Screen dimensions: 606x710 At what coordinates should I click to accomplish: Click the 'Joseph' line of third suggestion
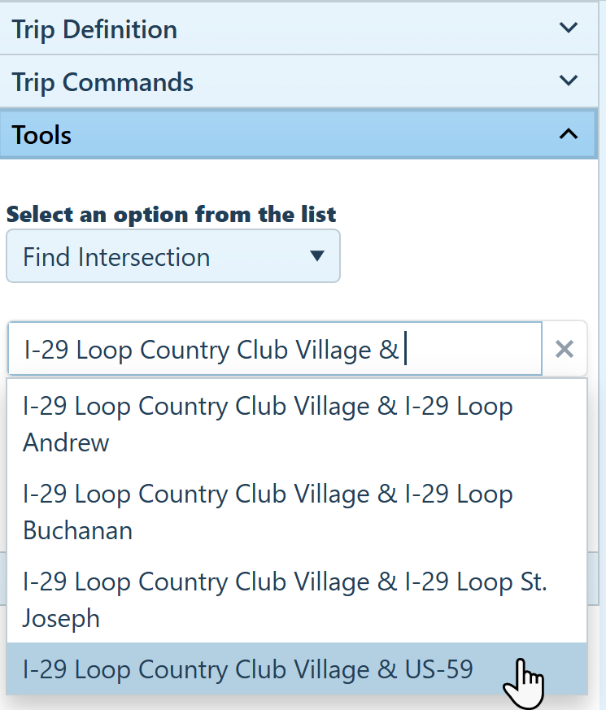61,618
